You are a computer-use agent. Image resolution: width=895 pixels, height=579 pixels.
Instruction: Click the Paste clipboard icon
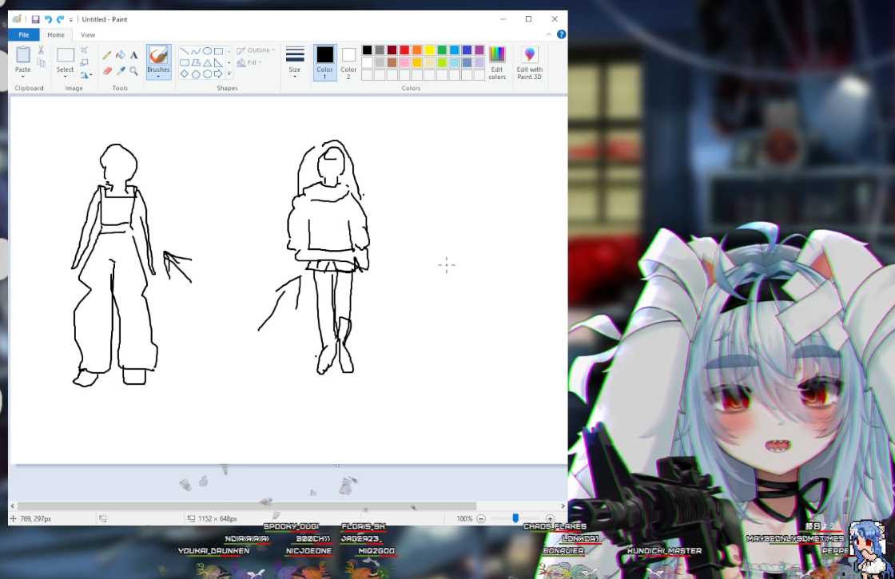pyautogui.click(x=23, y=55)
